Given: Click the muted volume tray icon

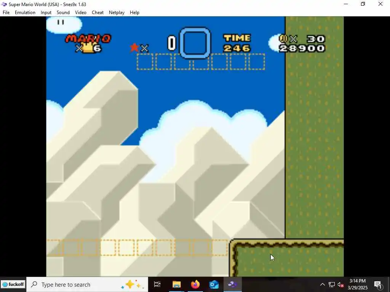Looking at the screenshot, I should 340,284.
